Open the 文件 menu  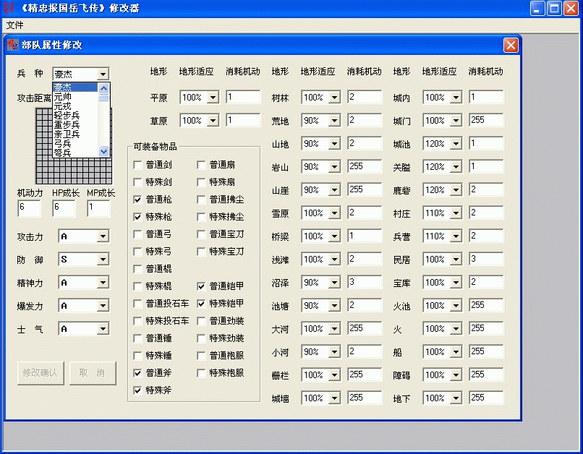(x=15, y=25)
